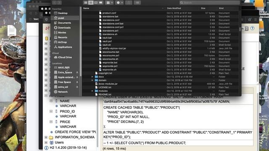Expand the Users node in H2 tree
The width and height of the screenshot is (269, 151).
[x=46, y=143]
